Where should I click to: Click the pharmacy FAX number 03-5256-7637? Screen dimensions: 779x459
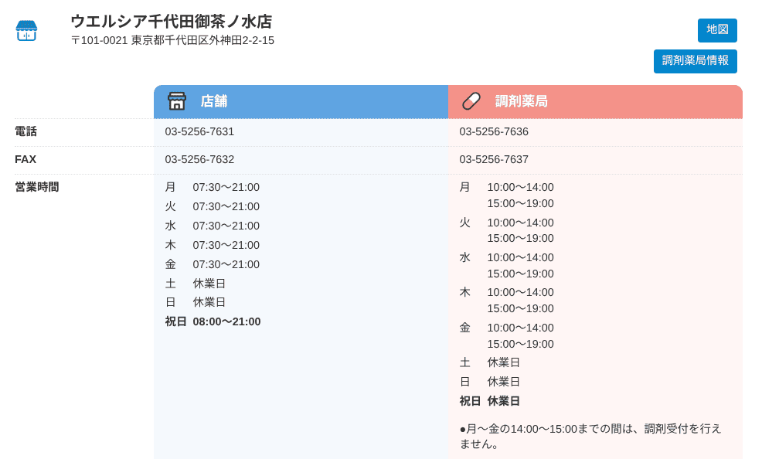coord(494,160)
